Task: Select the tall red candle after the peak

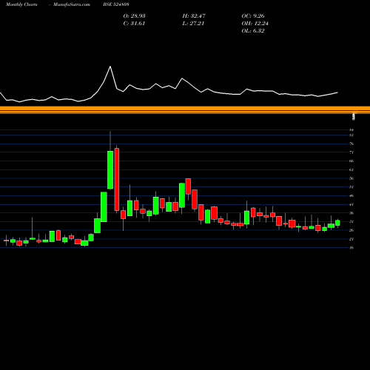Action: (x=117, y=179)
